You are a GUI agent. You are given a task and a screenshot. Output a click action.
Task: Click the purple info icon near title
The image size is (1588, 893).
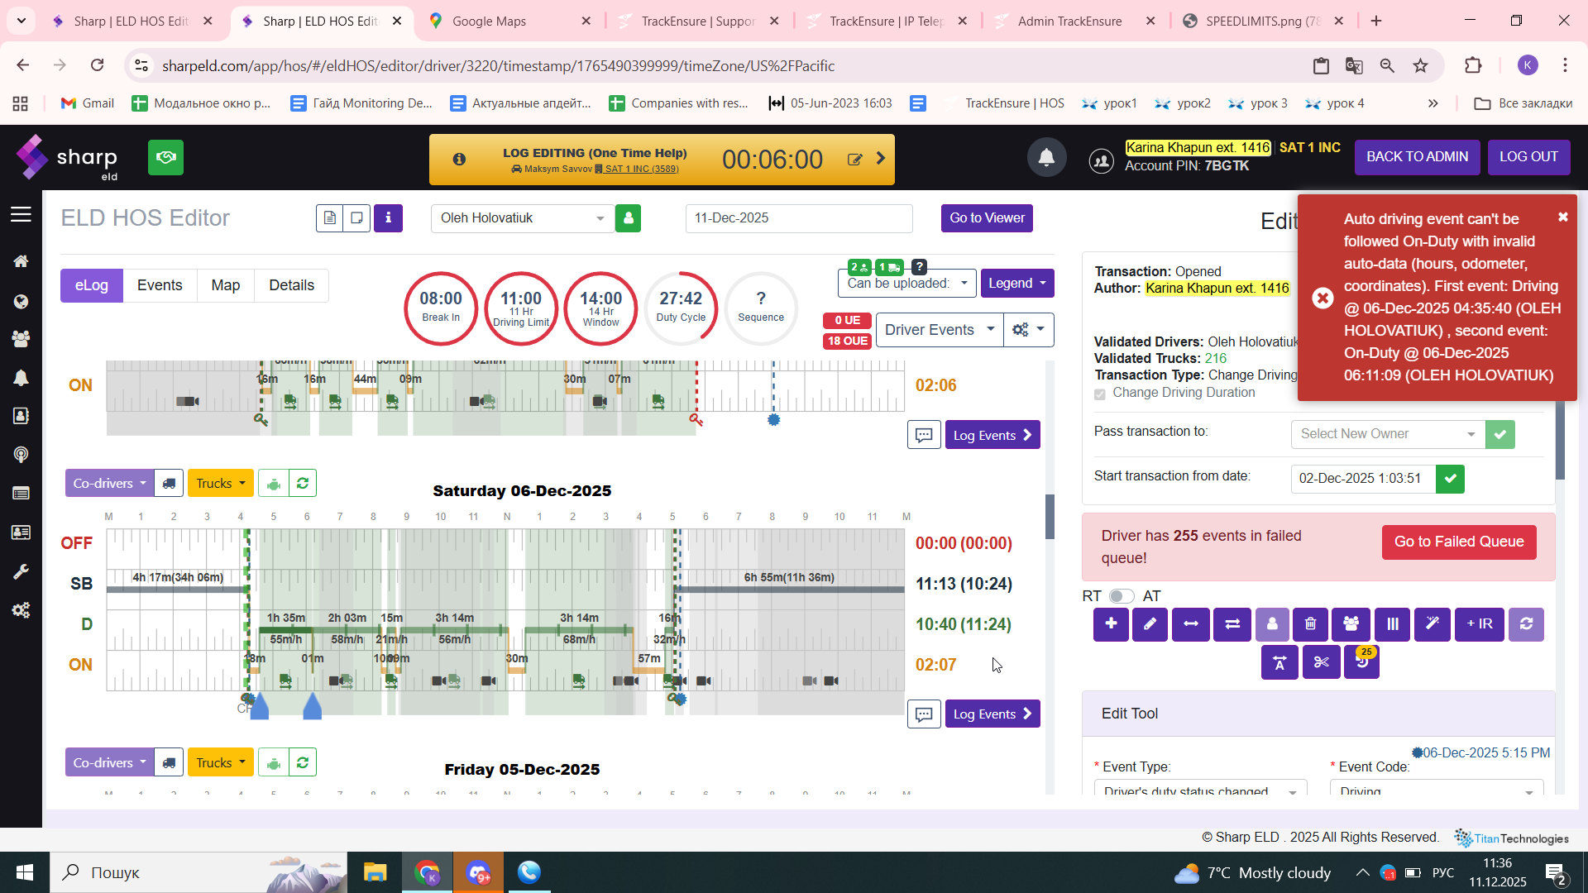pyautogui.click(x=388, y=218)
